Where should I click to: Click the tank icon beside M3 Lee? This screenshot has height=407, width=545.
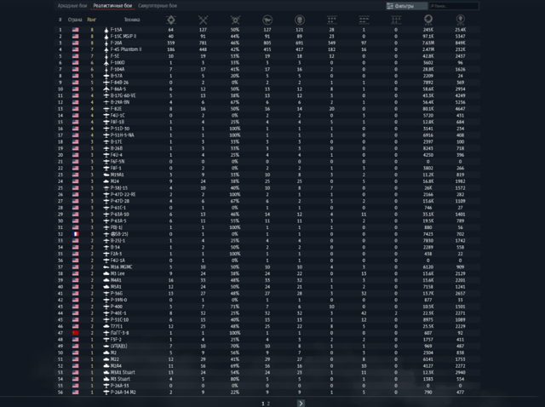[x=106, y=273]
